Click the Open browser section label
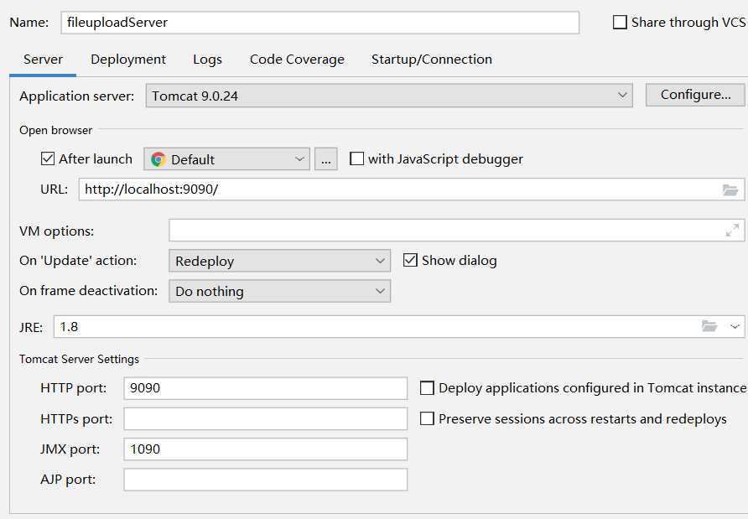This screenshot has width=748, height=519. point(56,130)
